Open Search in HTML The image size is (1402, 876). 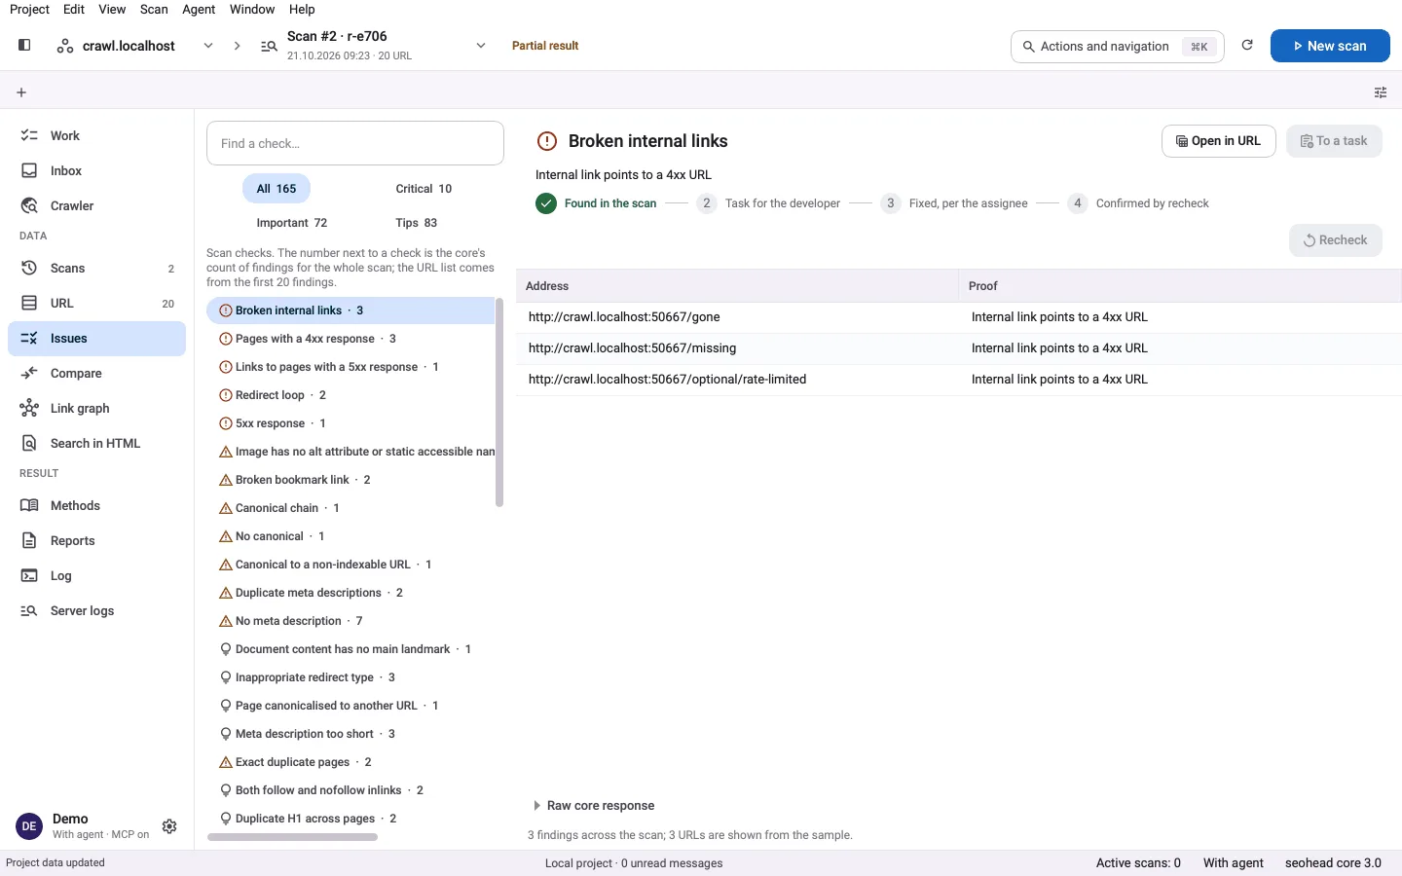(96, 443)
